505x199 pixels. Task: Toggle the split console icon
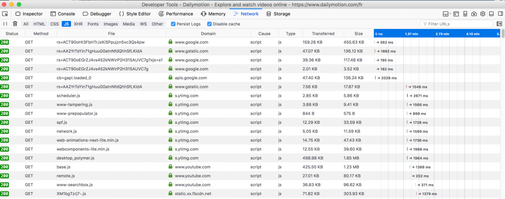point(456,14)
